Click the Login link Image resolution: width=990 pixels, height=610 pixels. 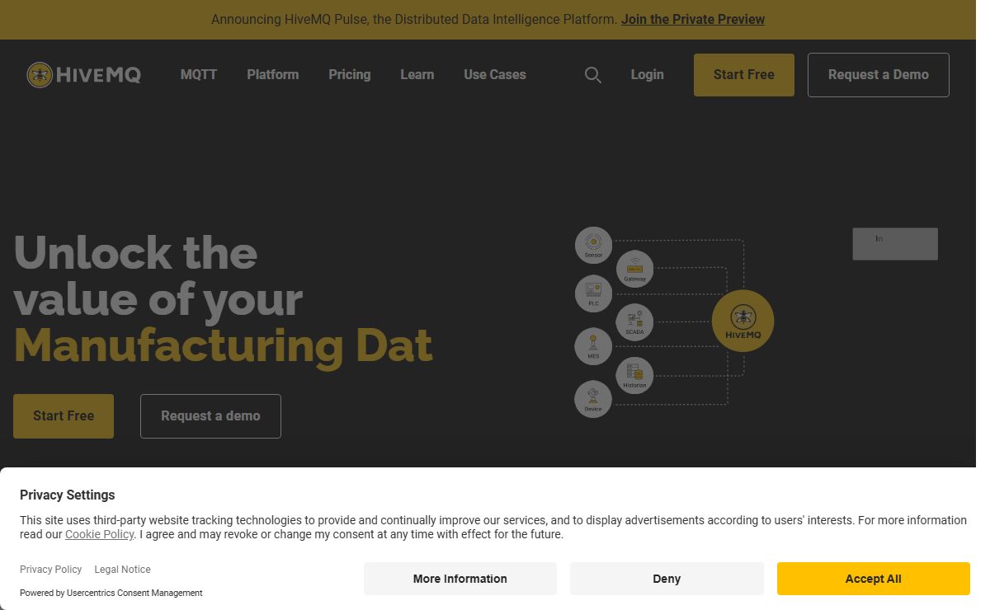[648, 74]
